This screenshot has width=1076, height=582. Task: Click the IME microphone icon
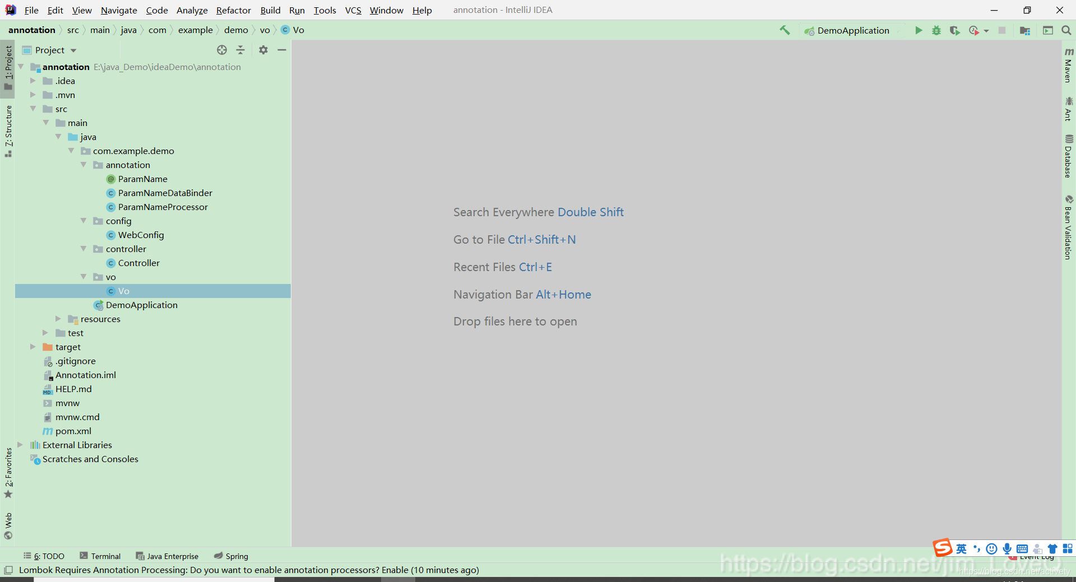[x=1007, y=549]
